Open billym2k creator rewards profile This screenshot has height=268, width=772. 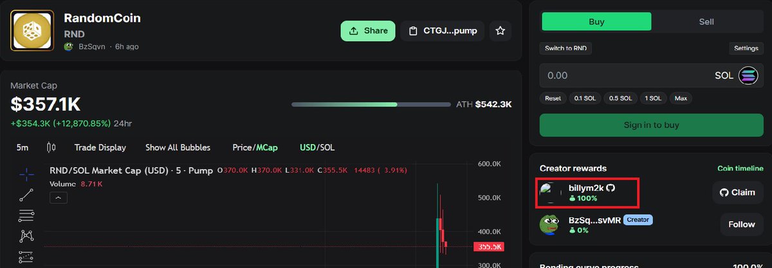tap(586, 188)
